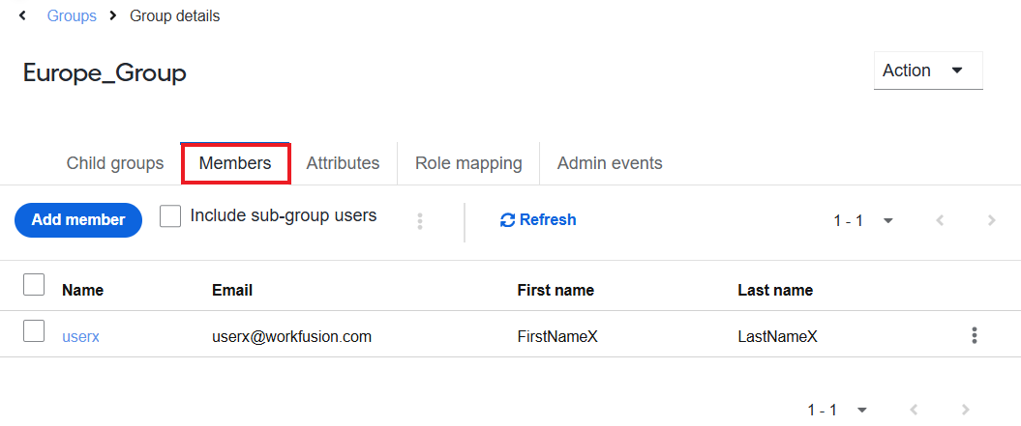
Task: Refresh the members list
Action: [538, 220]
